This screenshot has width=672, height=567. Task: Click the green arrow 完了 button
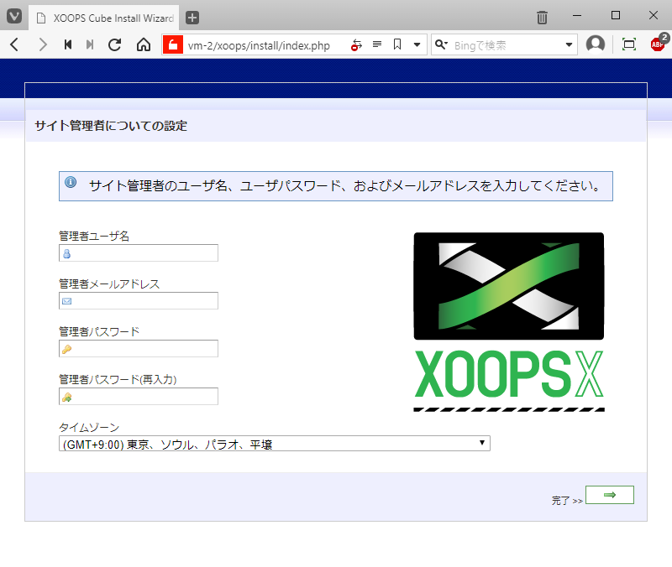tap(610, 495)
